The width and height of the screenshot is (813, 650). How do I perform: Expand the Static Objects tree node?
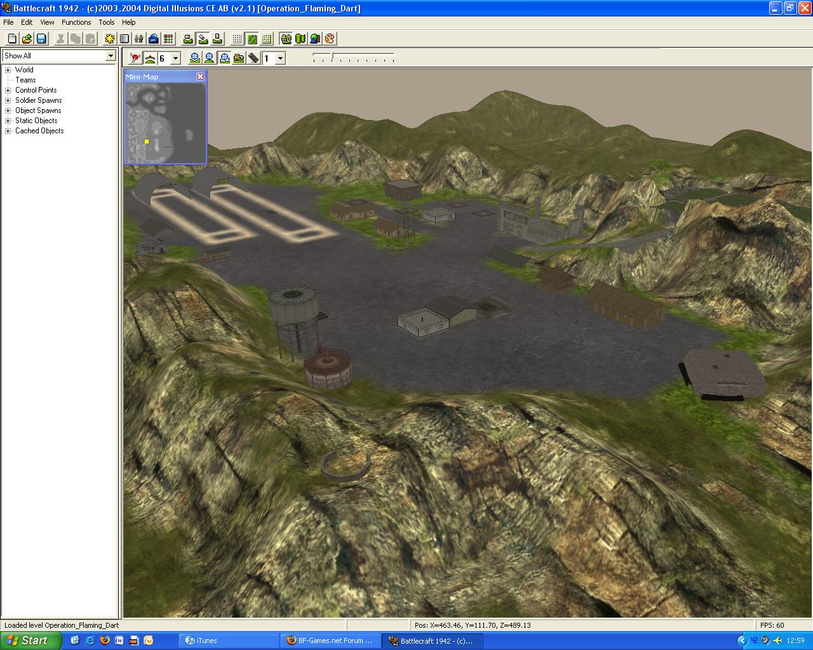point(8,121)
